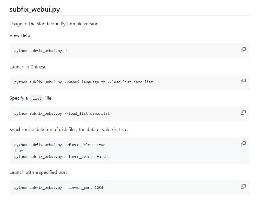Click the '--server_port 1234' code line

(59, 187)
